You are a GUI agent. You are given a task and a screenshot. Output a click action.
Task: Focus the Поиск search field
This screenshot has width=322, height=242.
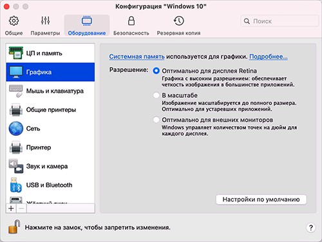click(x=279, y=21)
